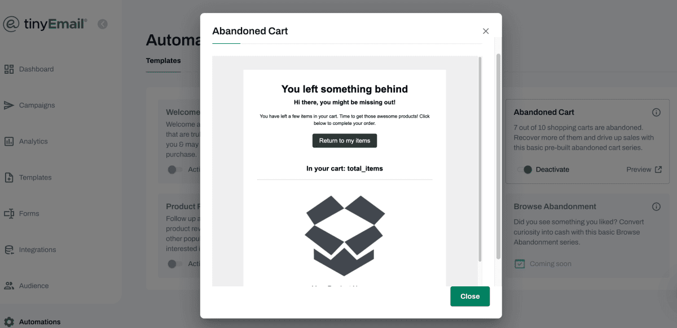This screenshot has height=328, width=677.
Task: Click the Automations gear icon
Action: [9, 322]
